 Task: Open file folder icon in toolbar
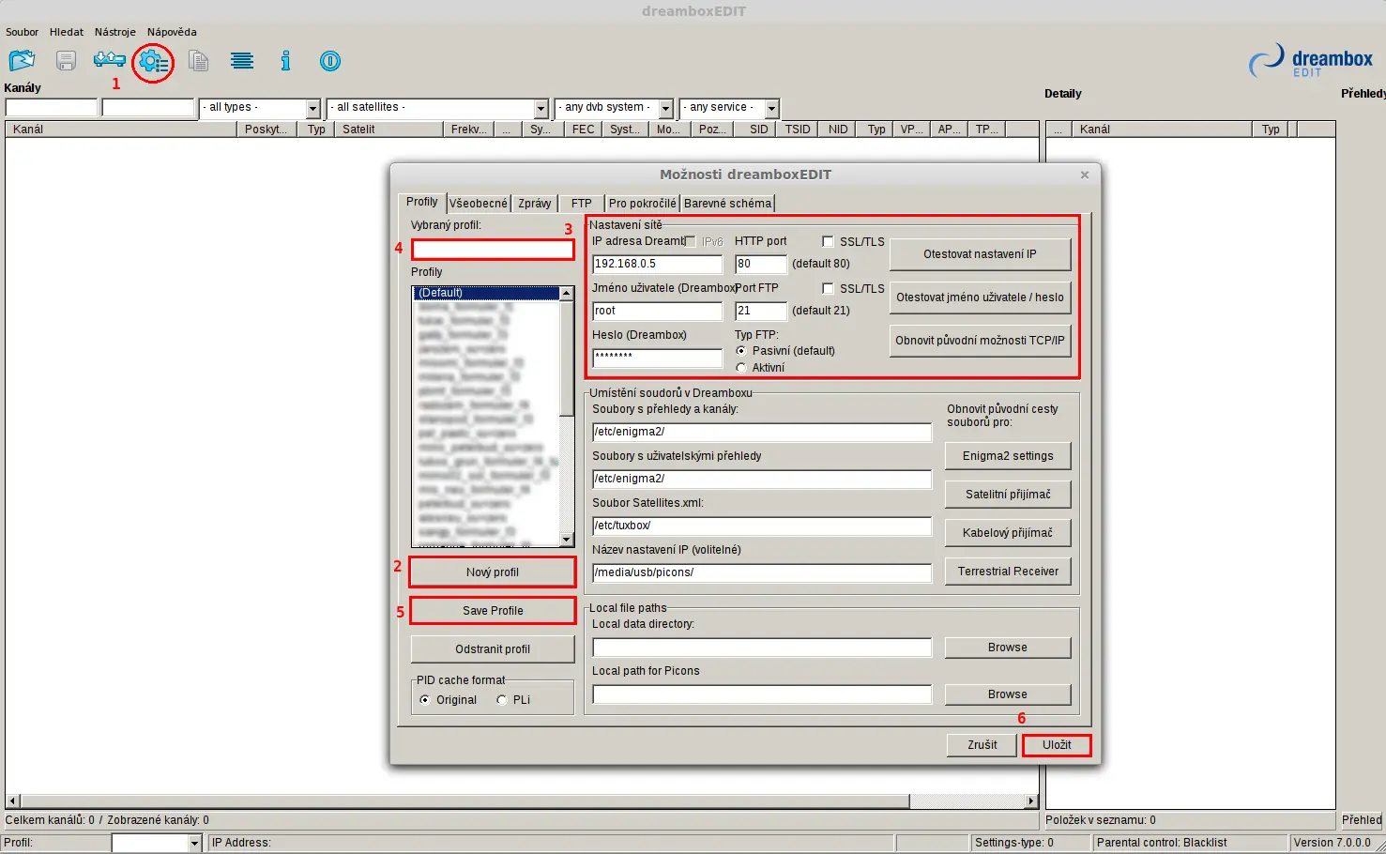[x=22, y=61]
